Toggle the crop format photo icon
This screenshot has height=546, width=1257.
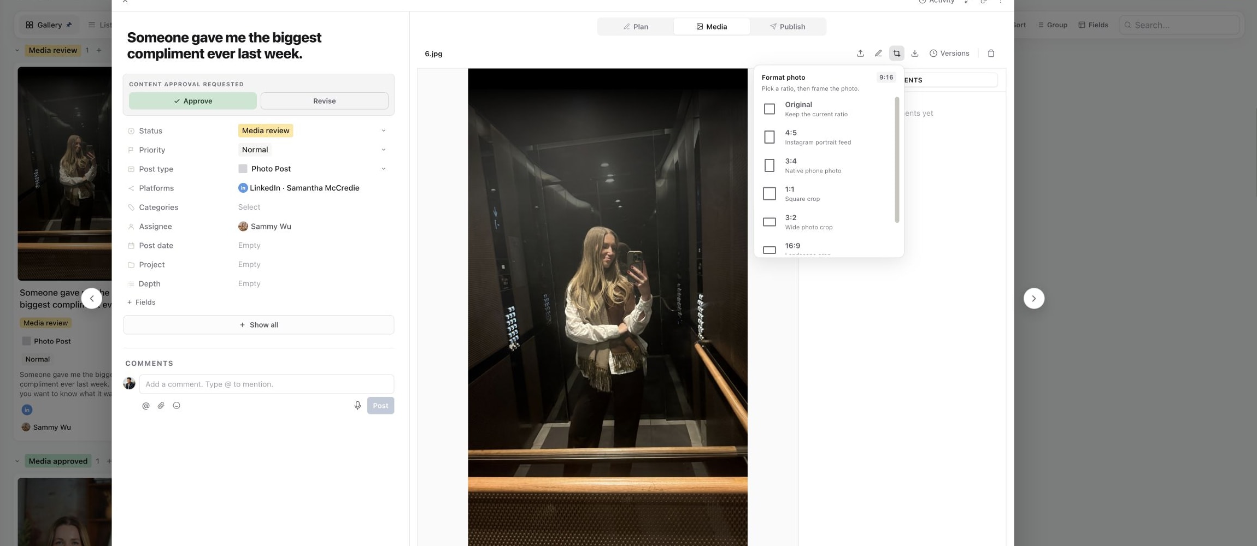[x=897, y=54]
